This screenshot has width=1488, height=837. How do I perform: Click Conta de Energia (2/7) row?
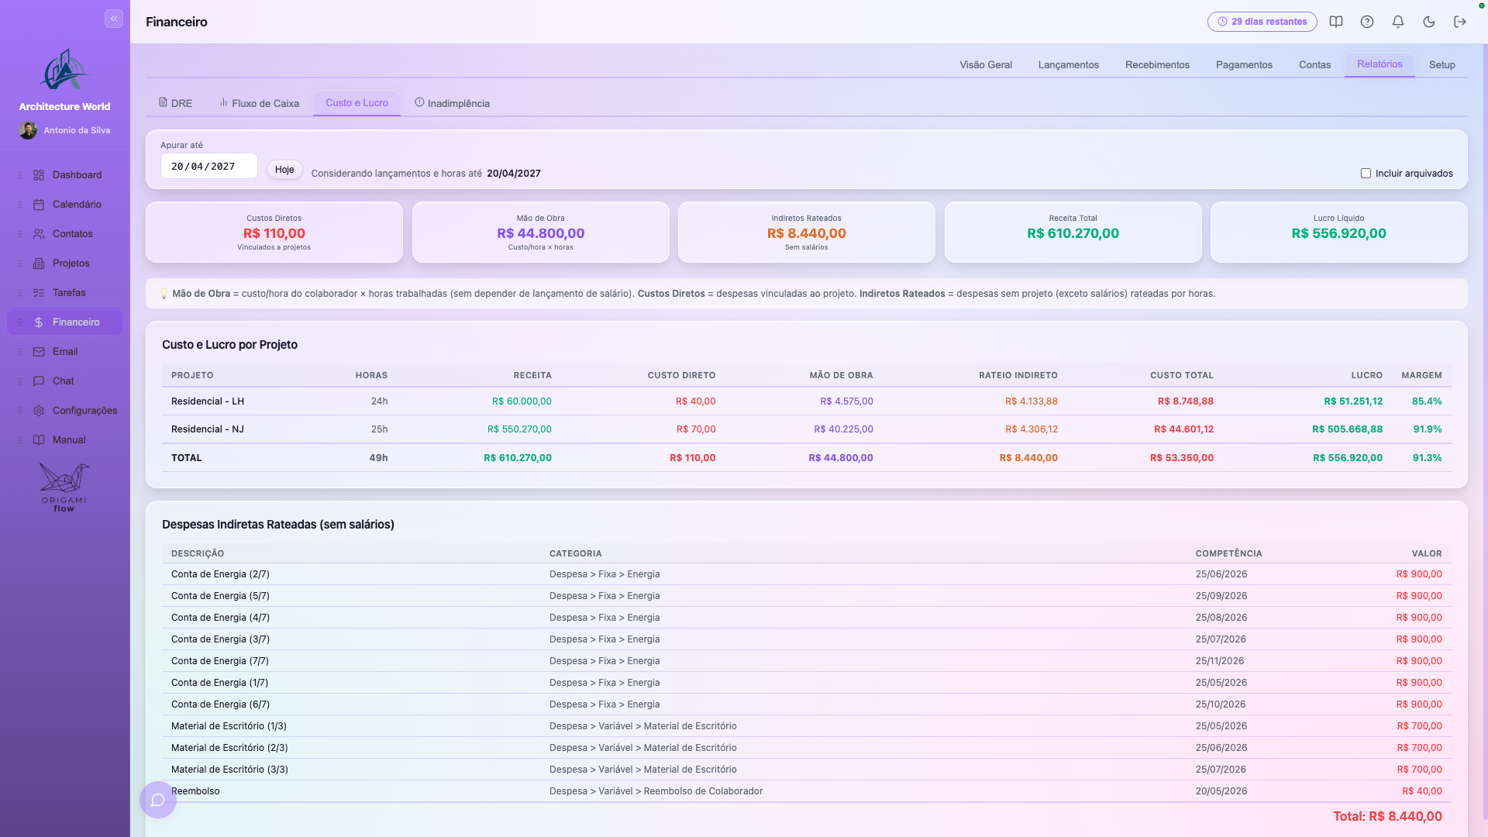(x=806, y=574)
